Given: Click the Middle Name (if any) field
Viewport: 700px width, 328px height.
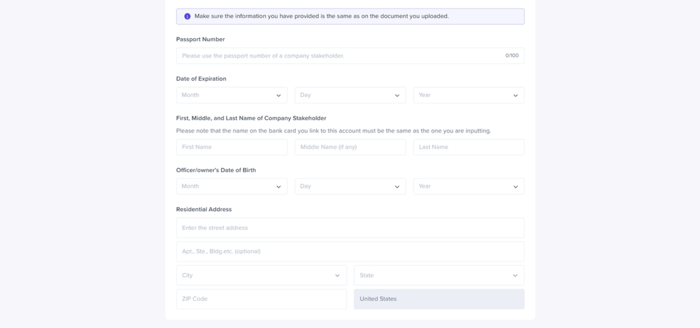Looking at the screenshot, I should click(350, 147).
